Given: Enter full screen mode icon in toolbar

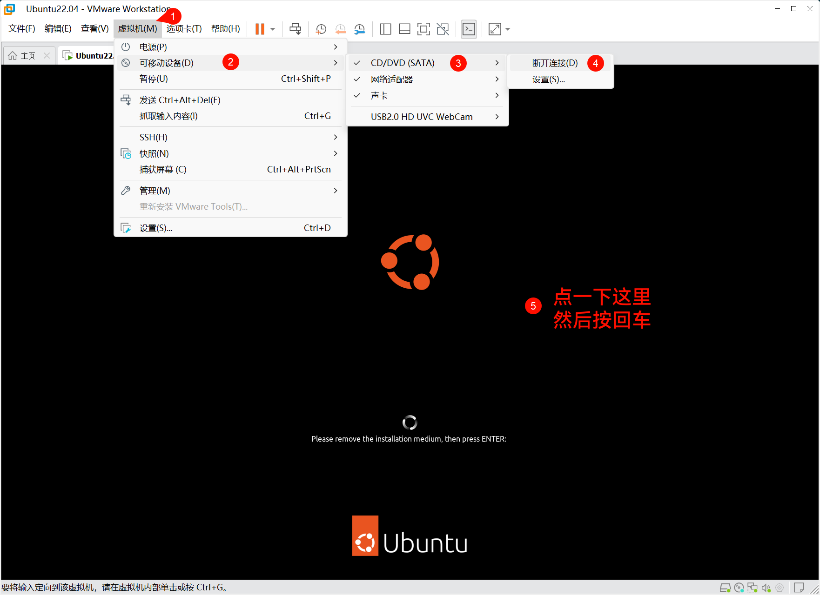Looking at the screenshot, I should (423, 29).
